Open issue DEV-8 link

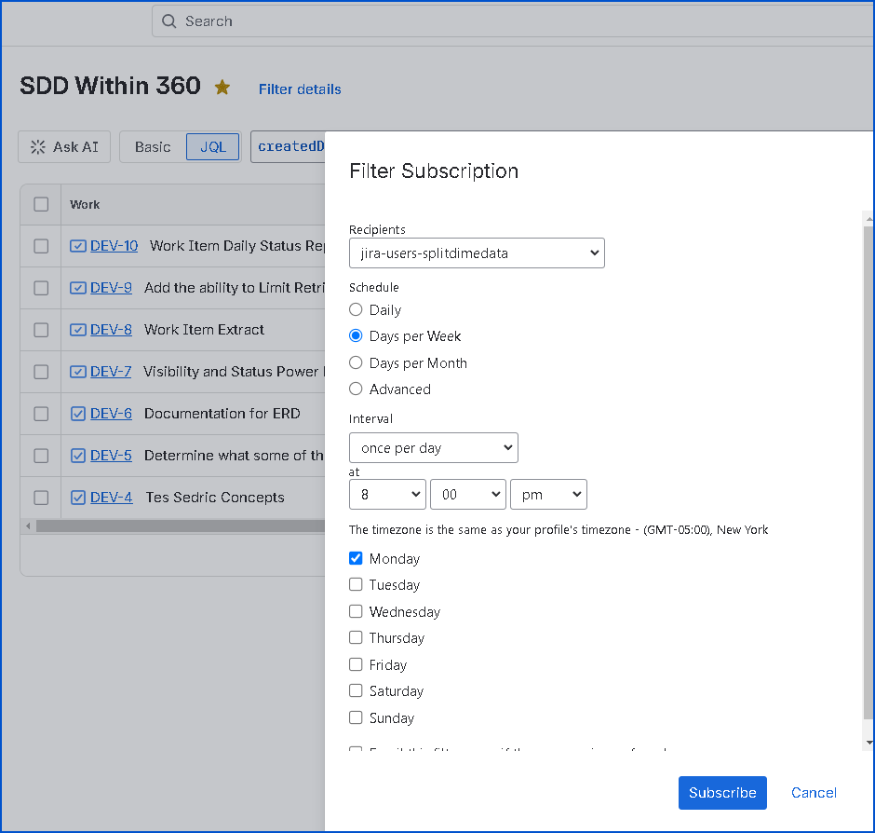111,330
